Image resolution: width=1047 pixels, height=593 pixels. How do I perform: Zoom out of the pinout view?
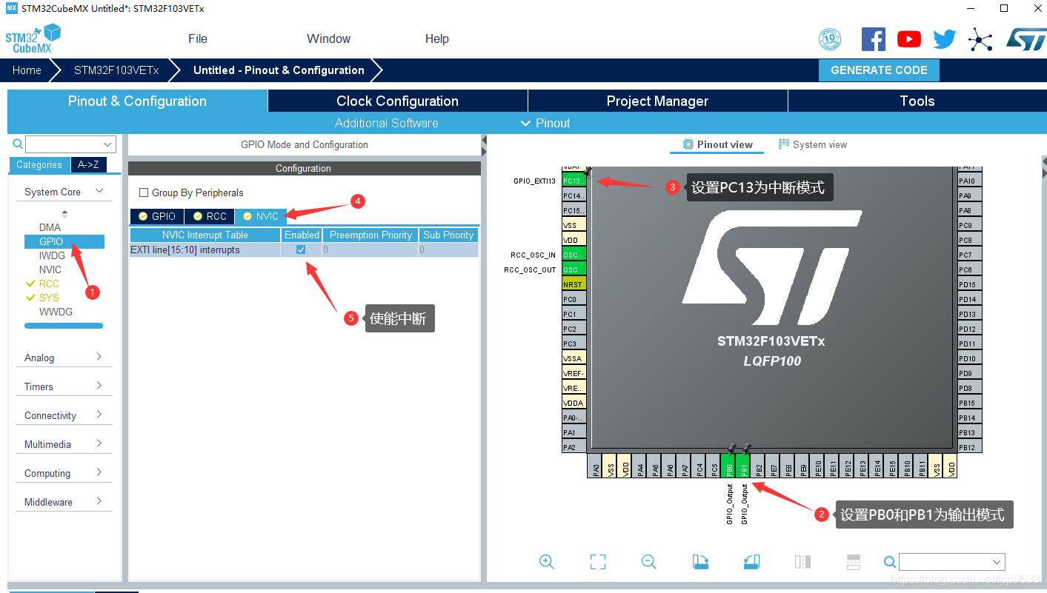click(x=649, y=562)
